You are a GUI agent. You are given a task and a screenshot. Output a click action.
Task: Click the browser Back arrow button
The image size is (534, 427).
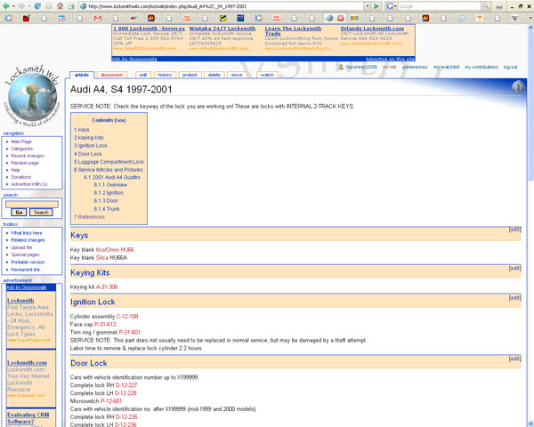point(6,6)
